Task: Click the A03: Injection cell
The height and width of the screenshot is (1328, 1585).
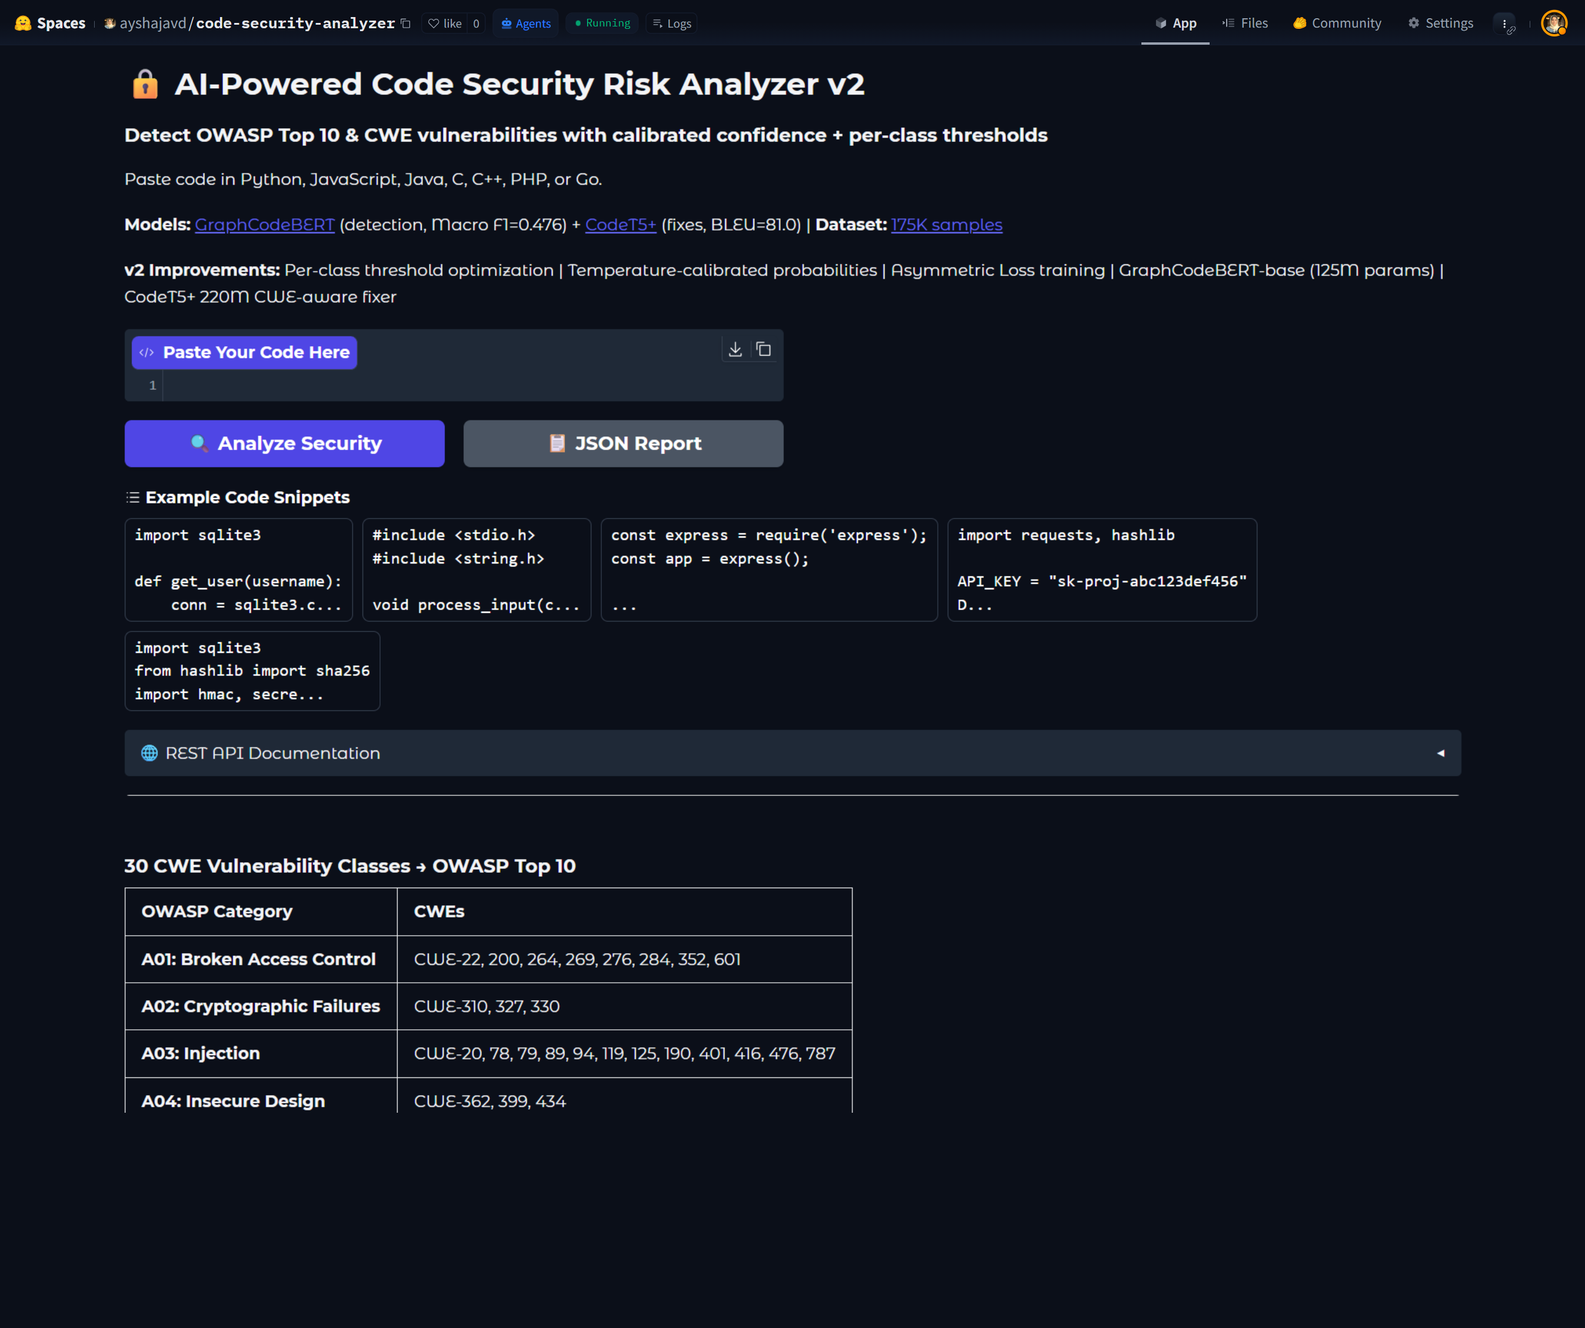Action: (261, 1053)
